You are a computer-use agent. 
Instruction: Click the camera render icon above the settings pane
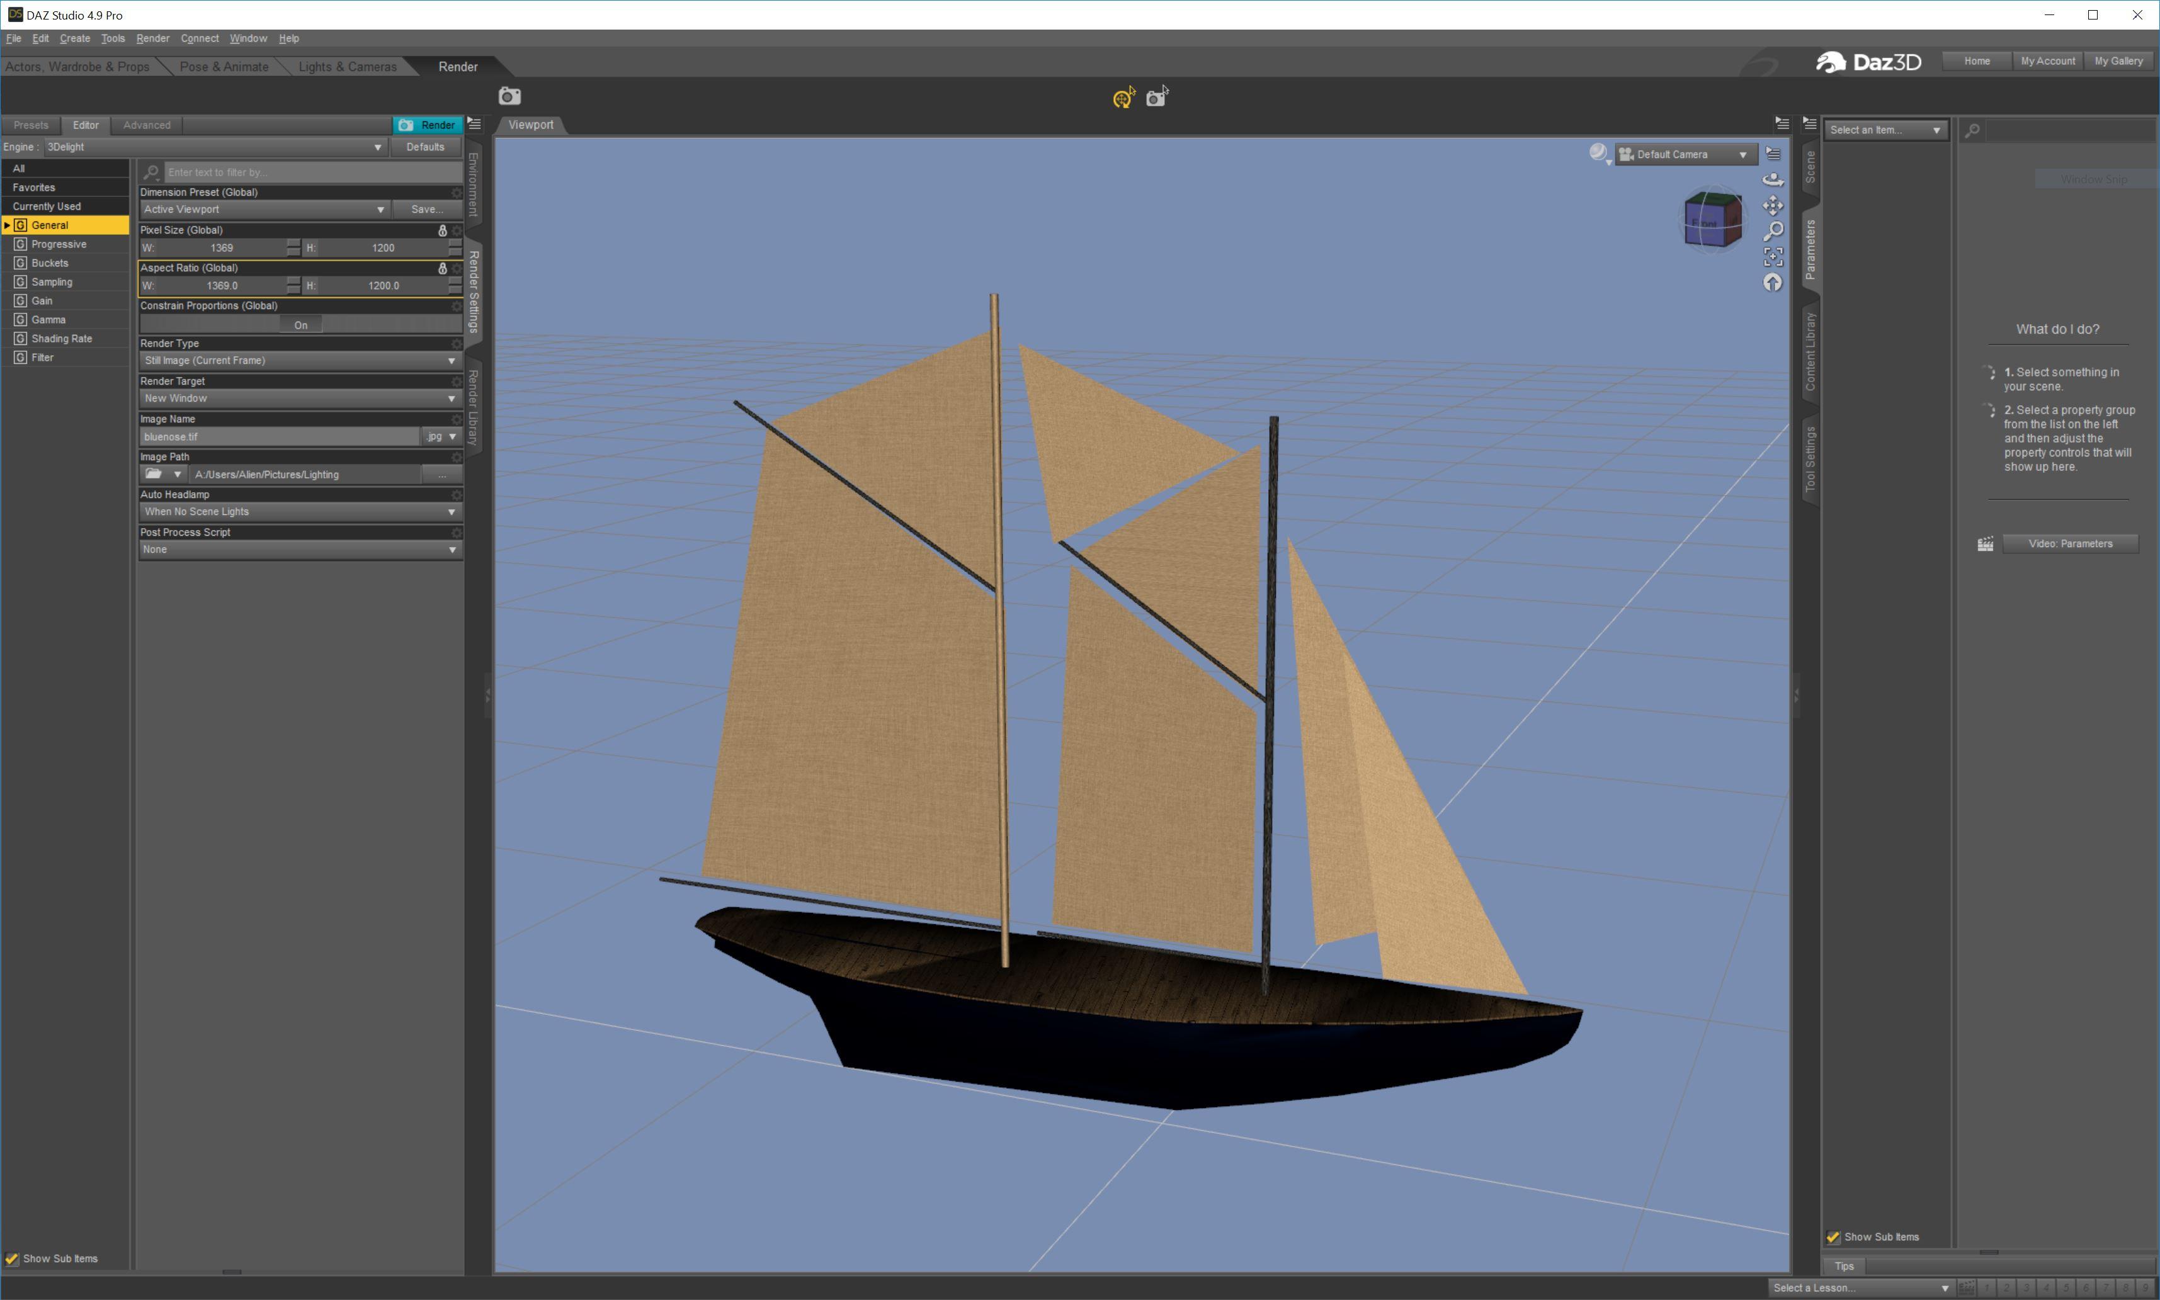(509, 96)
